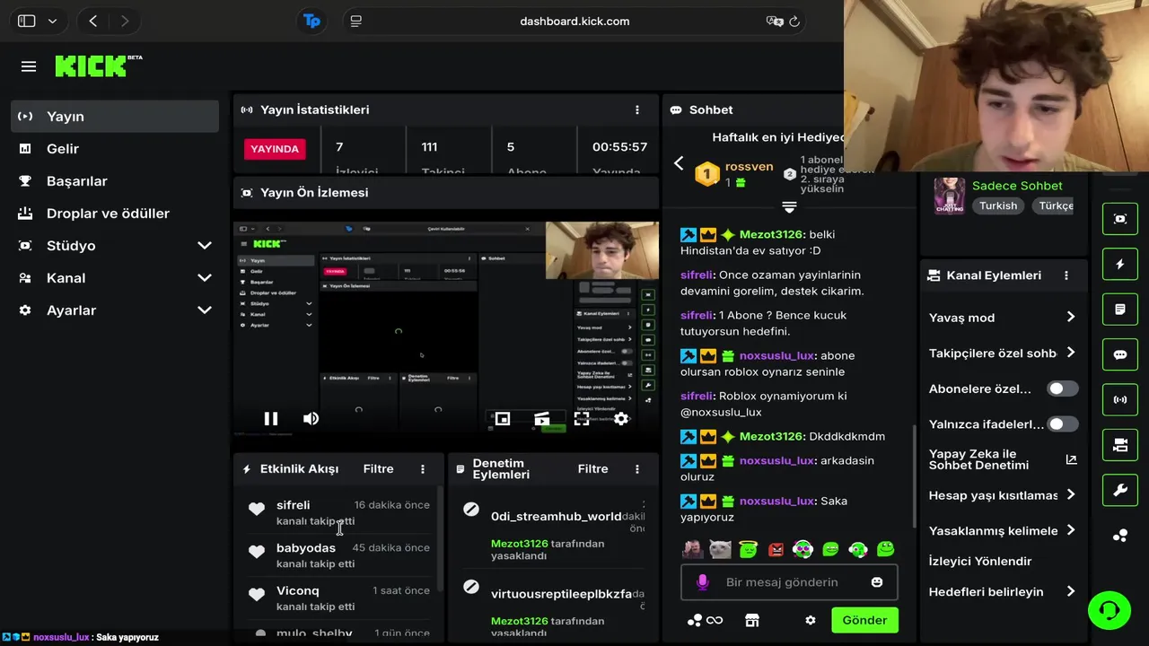The height and width of the screenshot is (646, 1149).
Task: Expand the Stüdyo menu
Action: (205, 246)
